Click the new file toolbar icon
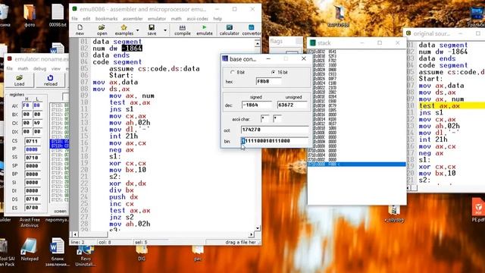The height and width of the screenshot is (273, 485). (x=80, y=30)
